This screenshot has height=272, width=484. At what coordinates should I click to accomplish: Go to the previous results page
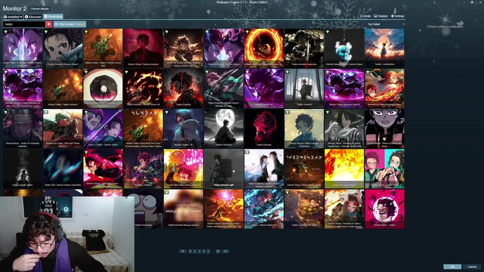tap(183, 251)
